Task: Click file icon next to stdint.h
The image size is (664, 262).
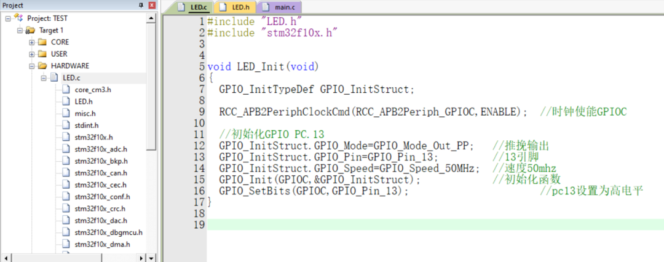Action: pos(66,125)
